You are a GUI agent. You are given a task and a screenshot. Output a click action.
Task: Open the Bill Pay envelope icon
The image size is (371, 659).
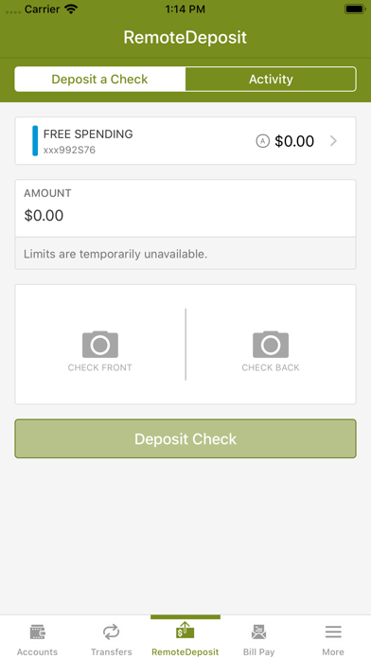tap(258, 632)
